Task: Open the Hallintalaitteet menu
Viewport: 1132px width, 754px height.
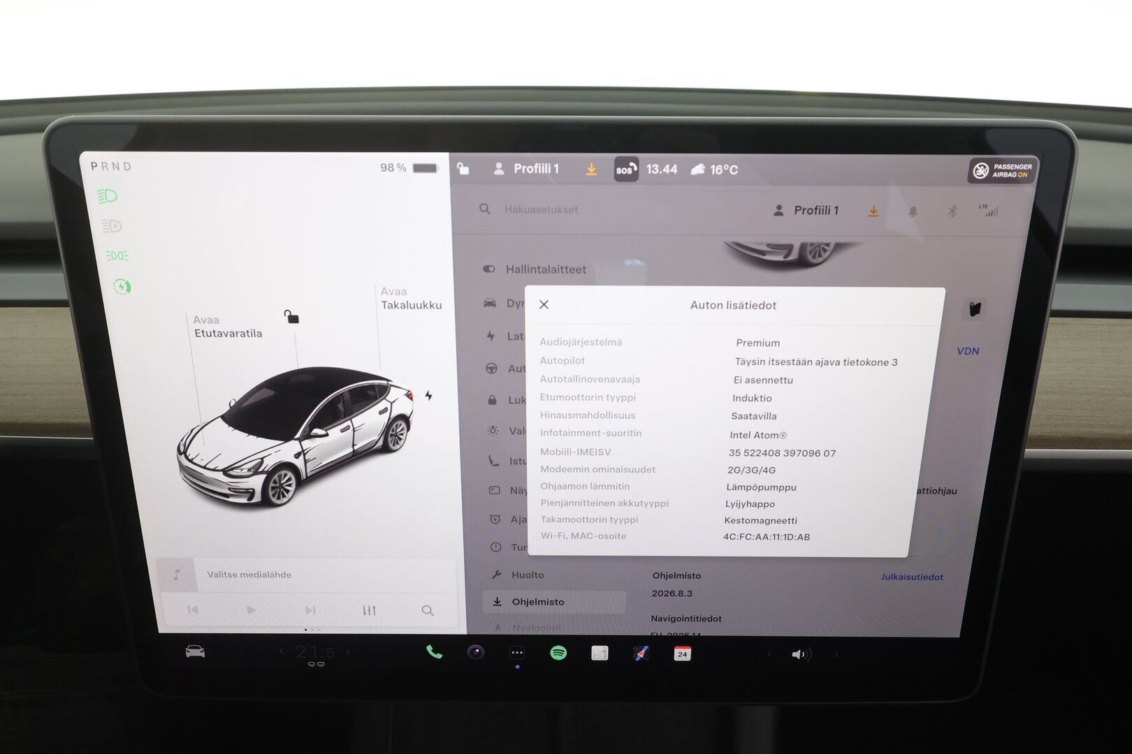Action: coord(535,269)
